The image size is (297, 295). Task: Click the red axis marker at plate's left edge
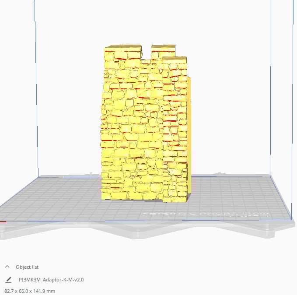[3, 221]
